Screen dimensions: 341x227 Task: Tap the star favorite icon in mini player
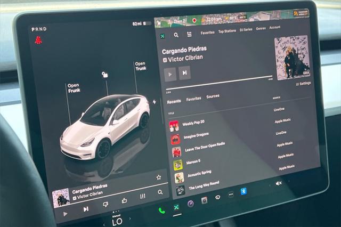tap(159, 177)
